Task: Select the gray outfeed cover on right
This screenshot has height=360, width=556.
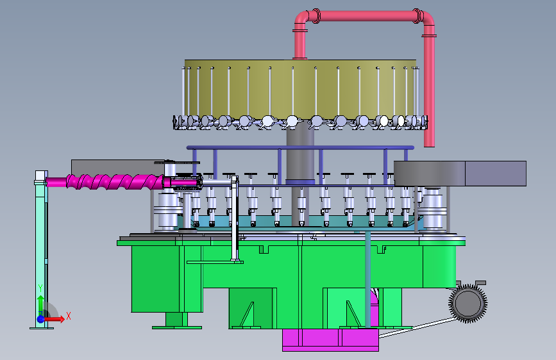Action: pyautogui.click(x=460, y=173)
